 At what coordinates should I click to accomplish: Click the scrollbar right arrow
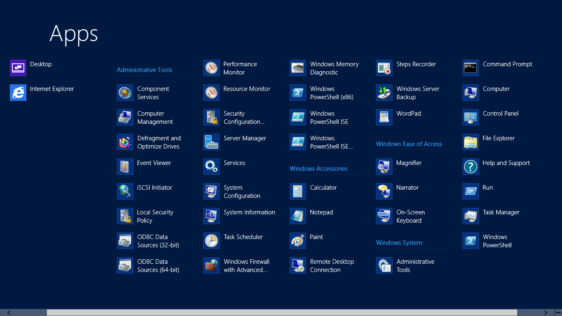tap(546, 313)
